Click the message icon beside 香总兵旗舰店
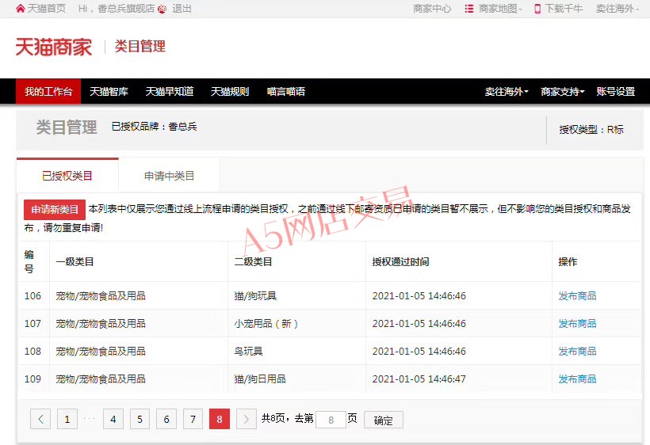This screenshot has width=650, height=445. (162, 9)
